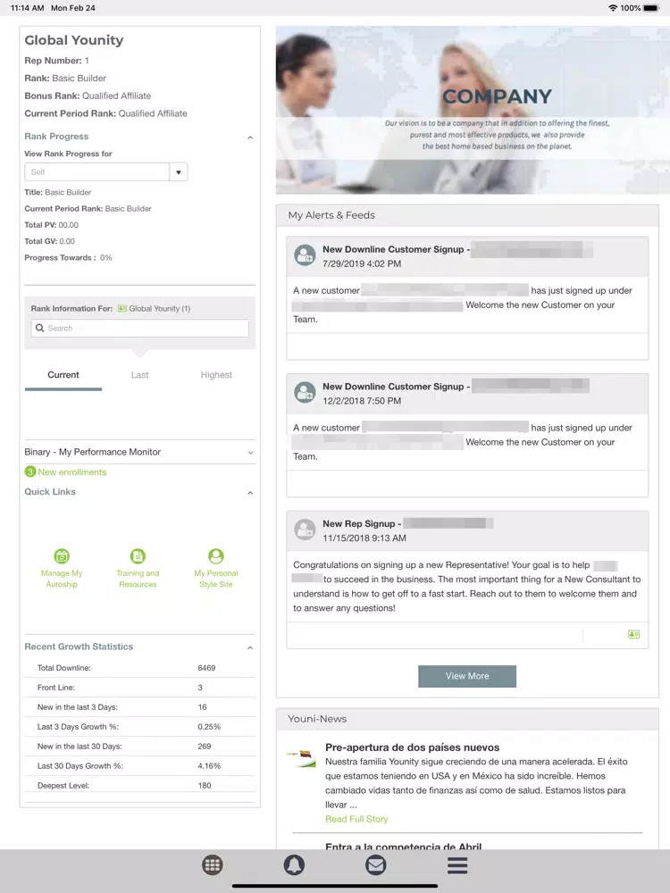Click the 12/2/2018 7:50 PM timestamp
The height and width of the screenshot is (893, 670).
tap(362, 401)
